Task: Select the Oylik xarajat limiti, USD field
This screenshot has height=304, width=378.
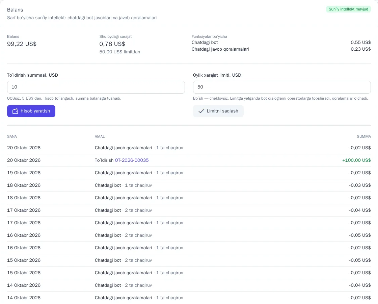Action: pos(282,87)
